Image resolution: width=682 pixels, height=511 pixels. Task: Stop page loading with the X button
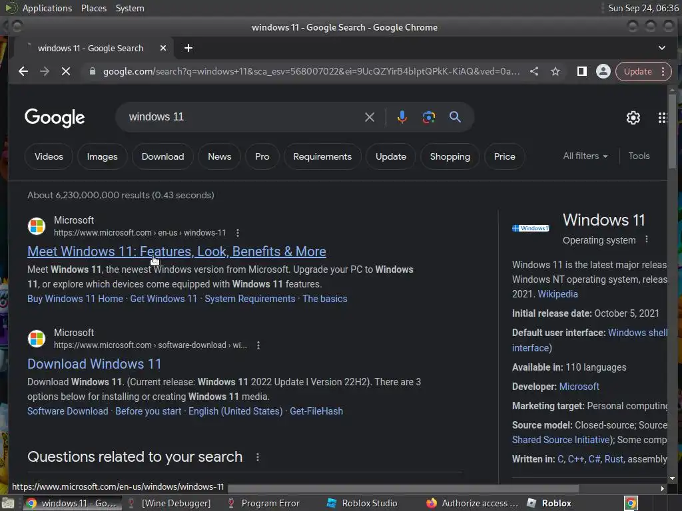(66, 71)
